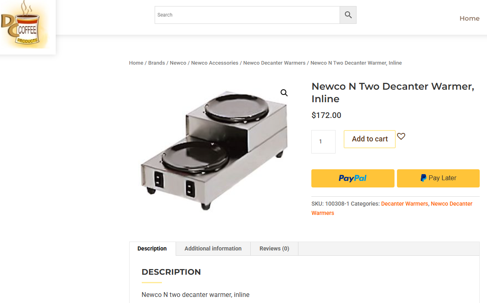Viewport: 487px width, 303px height.
Task: Select the Description tab
Action: (x=152, y=248)
